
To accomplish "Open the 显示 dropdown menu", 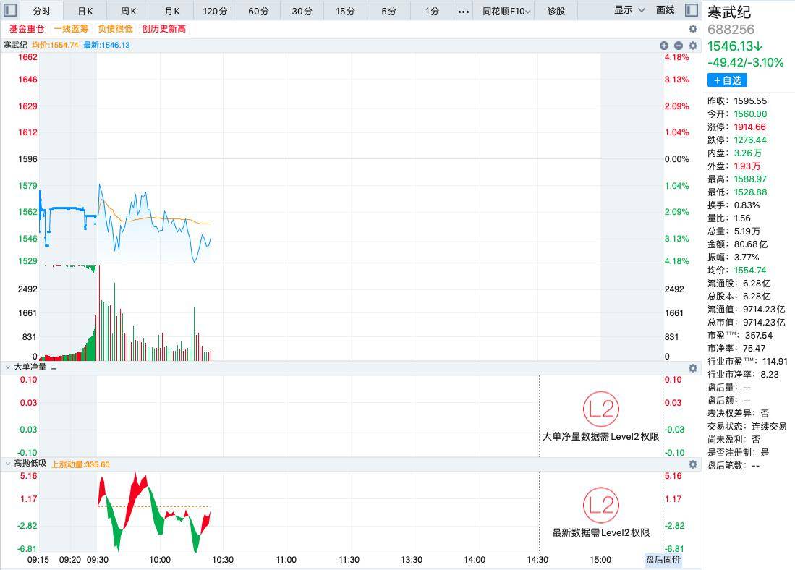I will pyautogui.click(x=629, y=10).
